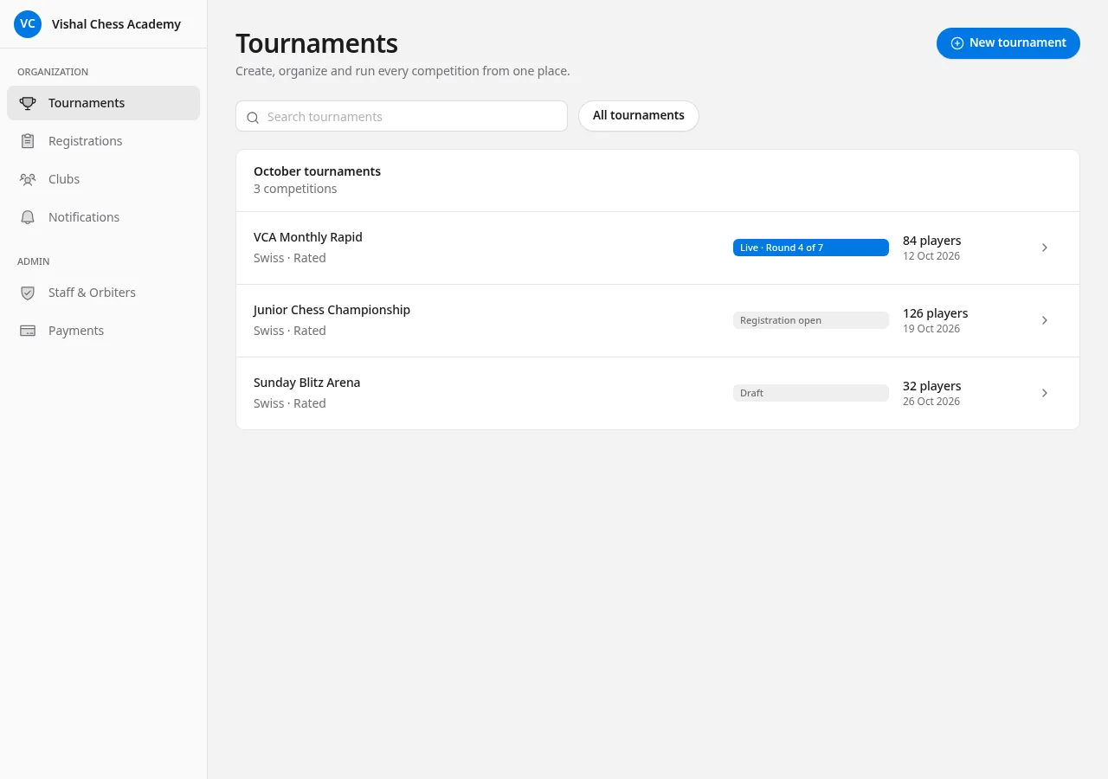Go to Tournaments in the sidebar
Screen dimensions: 1108x779
tap(103, 103)
